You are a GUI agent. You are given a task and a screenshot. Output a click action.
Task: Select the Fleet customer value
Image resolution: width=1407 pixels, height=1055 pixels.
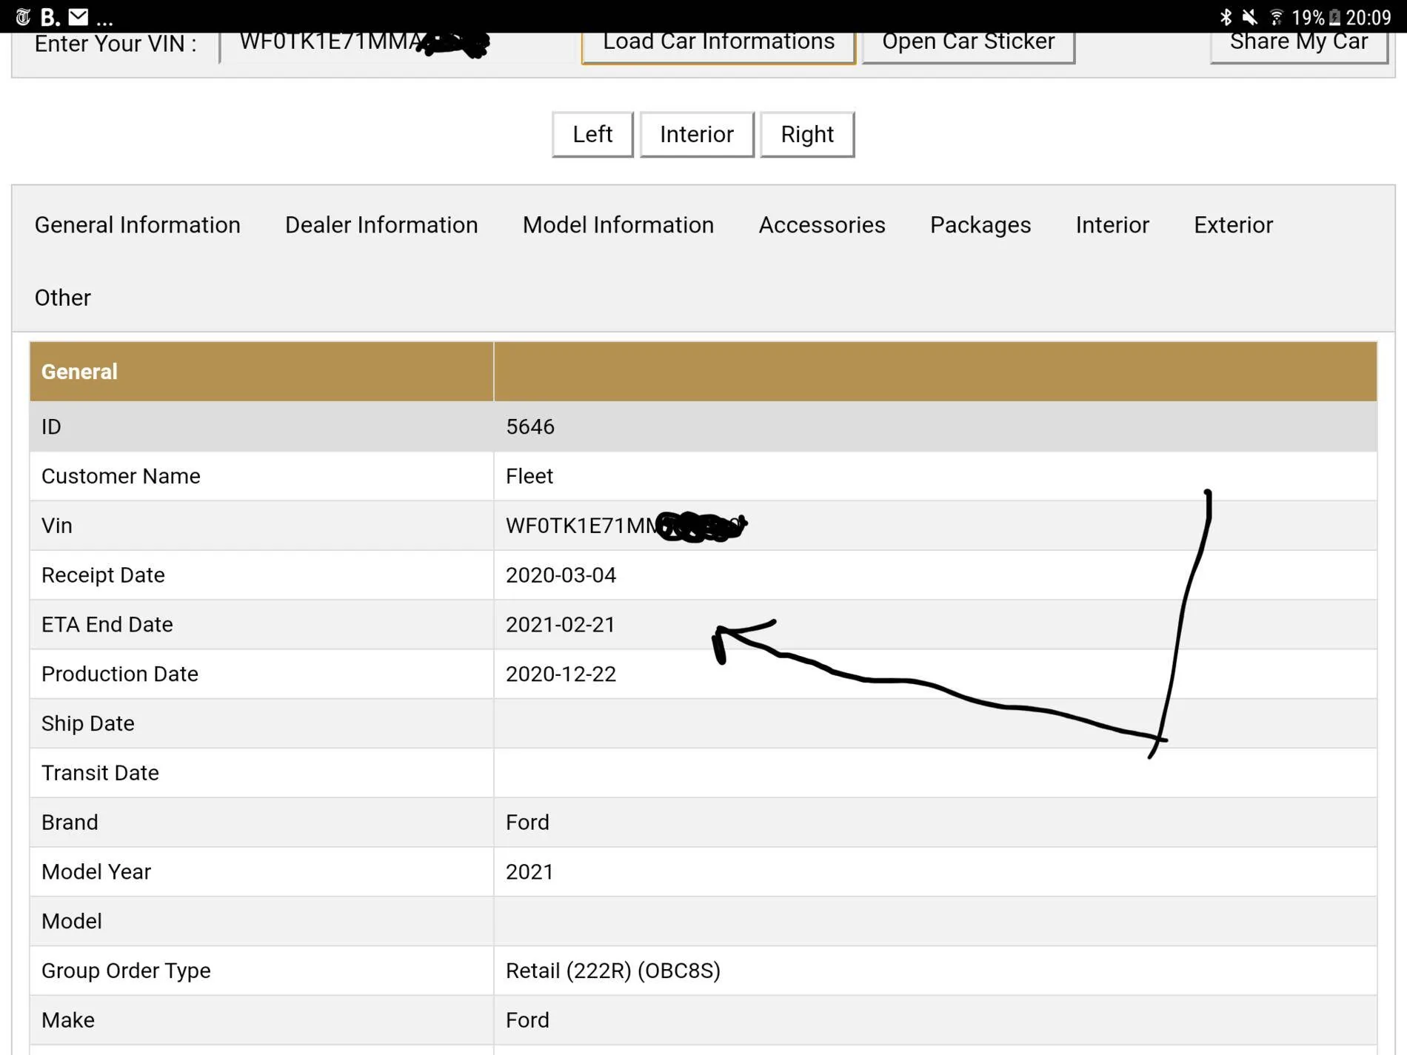[529, 476]
